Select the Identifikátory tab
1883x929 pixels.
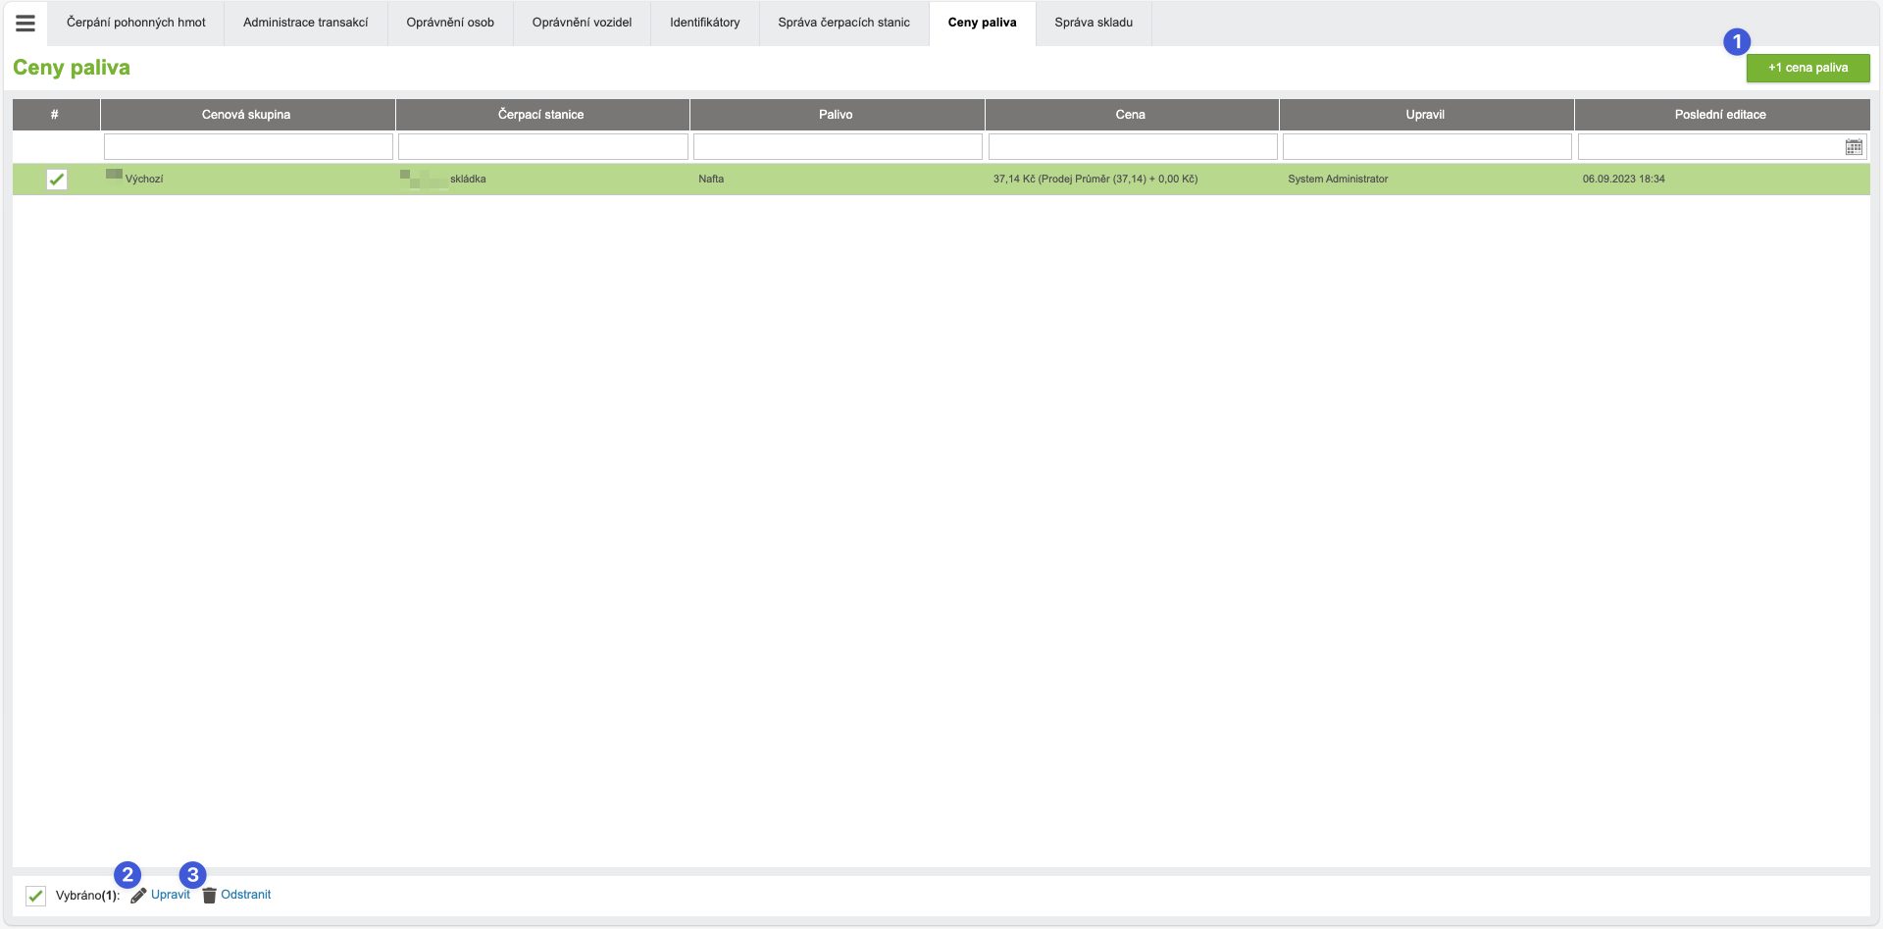[x=705, y=23]
